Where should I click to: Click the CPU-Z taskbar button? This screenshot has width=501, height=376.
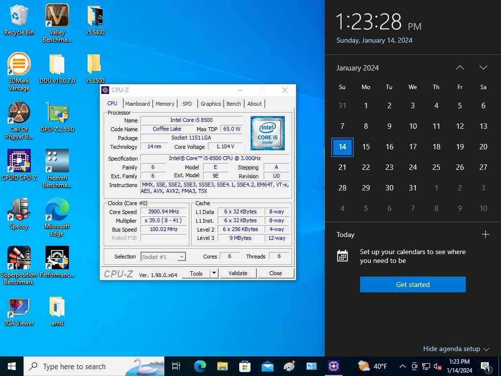tap(334, 366)
